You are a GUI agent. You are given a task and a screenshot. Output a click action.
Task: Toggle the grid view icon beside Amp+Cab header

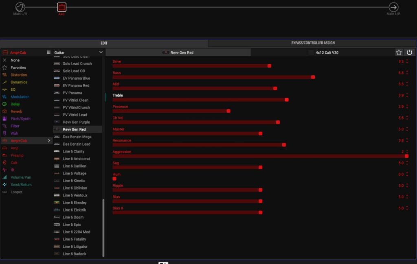[x=48, y=52]
